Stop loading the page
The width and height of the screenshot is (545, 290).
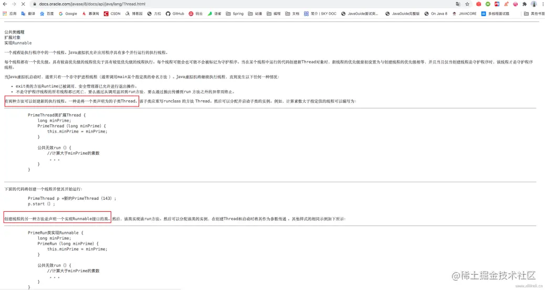[23, 4]
